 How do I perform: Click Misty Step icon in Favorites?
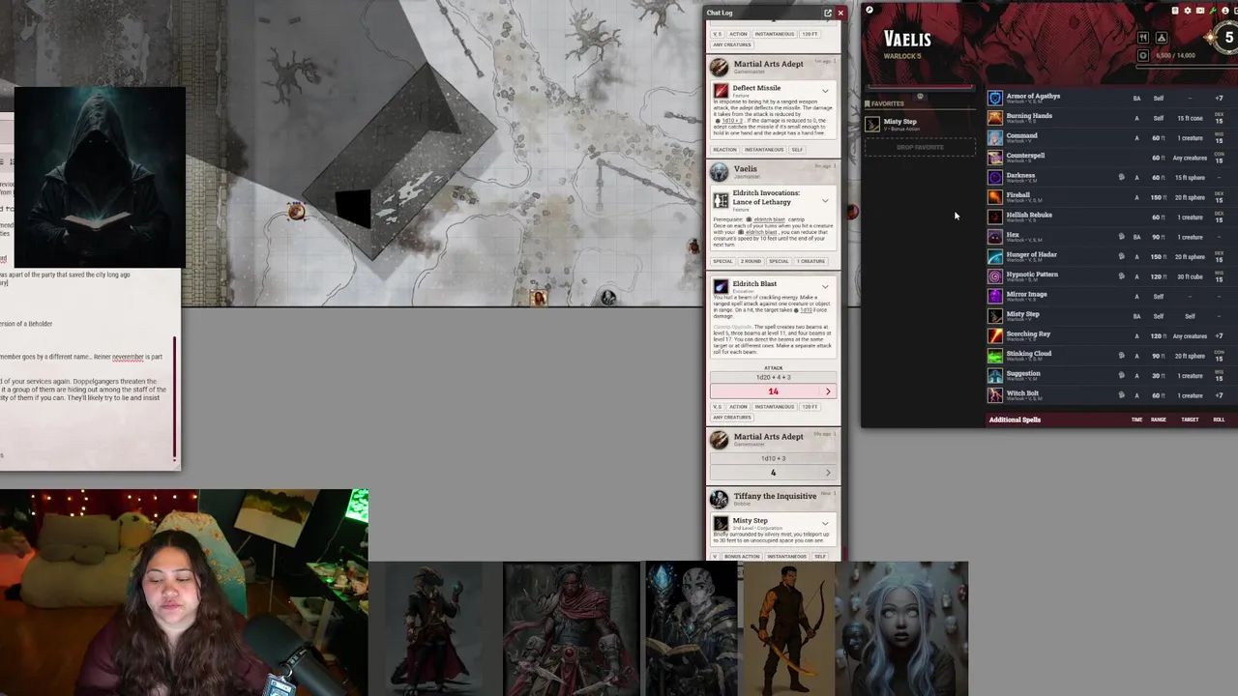click(x=872, y=124)
